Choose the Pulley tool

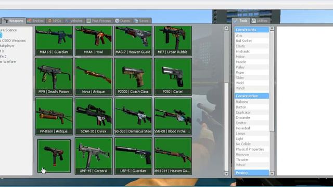point(252,67)
